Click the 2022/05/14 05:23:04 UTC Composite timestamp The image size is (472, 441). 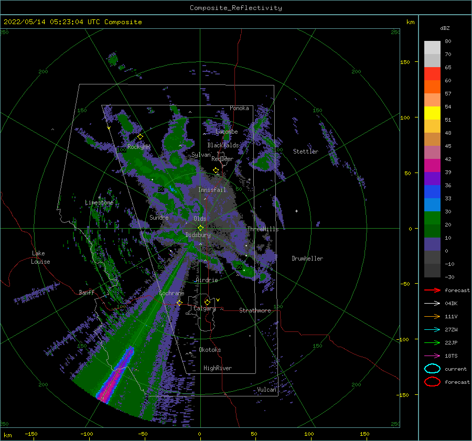(x=72, y=22)
